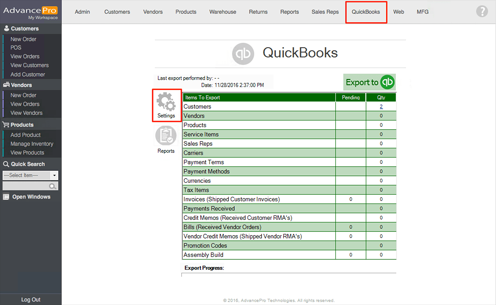Image resolution: width=496 pixels, height=305 pixels.
Task: Click the Quick Search magnifier button
Action: (53, 186)
